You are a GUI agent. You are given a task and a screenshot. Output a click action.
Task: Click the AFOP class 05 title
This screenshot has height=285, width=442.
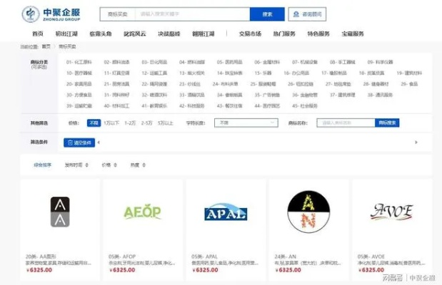tap(122, 256)
